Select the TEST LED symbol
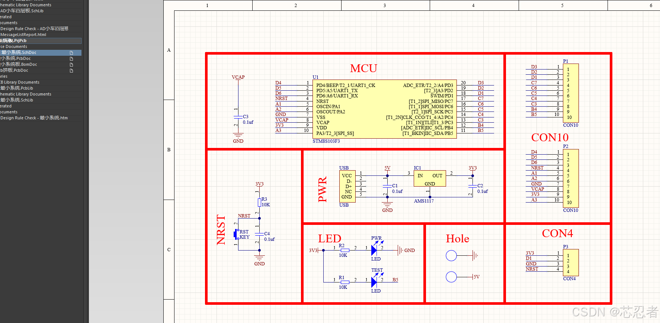Viewport: 660px width, 323px height. (x=374, y=282)
